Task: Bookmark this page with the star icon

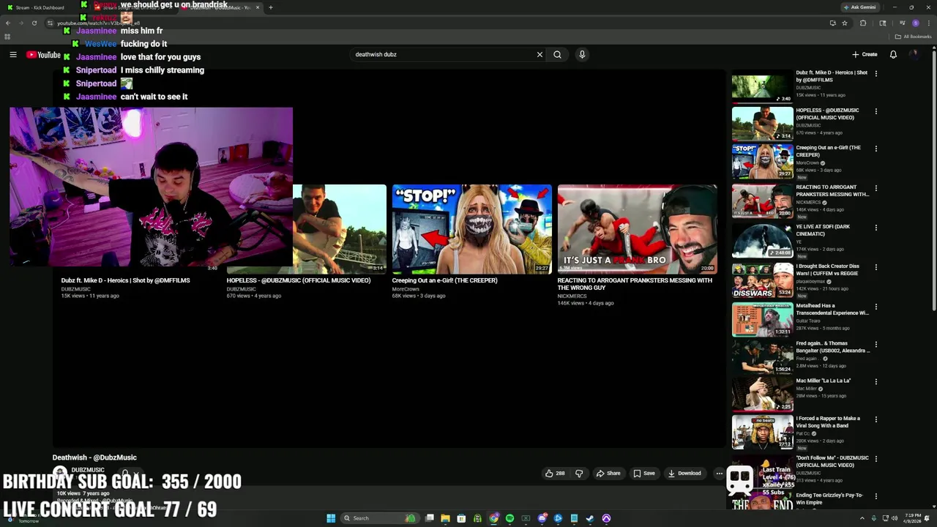Action: (x=844, y=23)
